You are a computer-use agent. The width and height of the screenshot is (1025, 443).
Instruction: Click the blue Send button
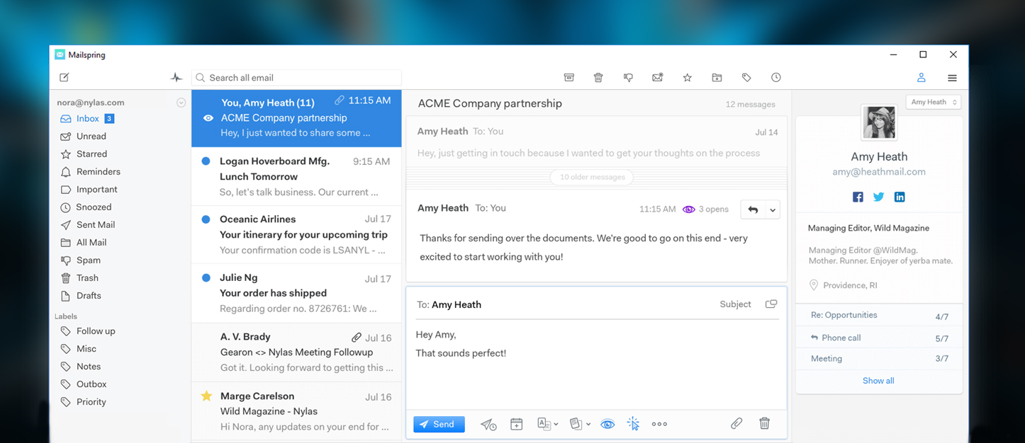439,425
